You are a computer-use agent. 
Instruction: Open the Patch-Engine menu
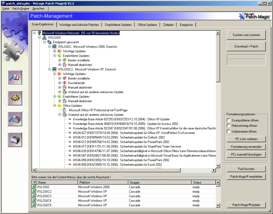click(x=21, y=9)
